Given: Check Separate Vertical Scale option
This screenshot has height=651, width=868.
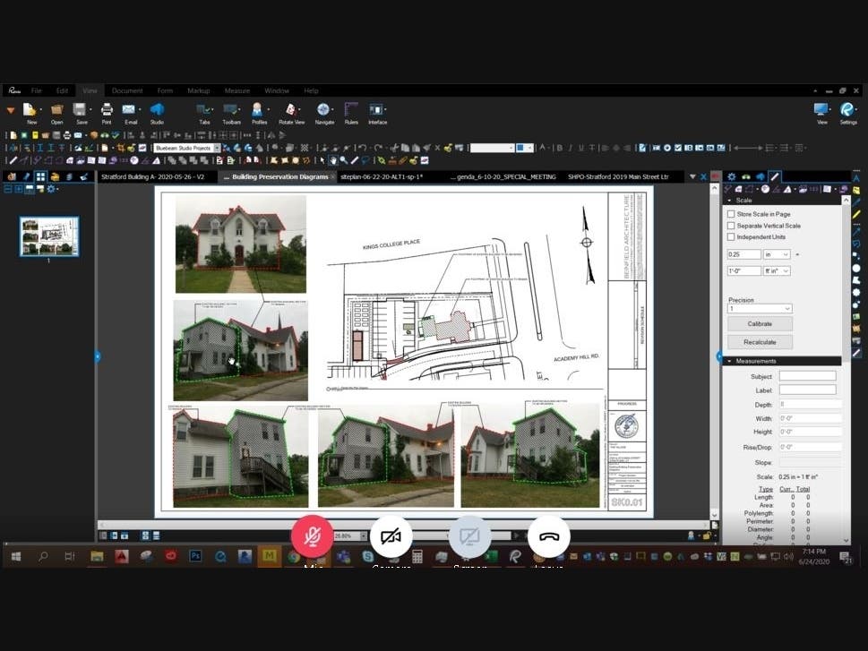Looking at the screenshot, I should (731, 226).
